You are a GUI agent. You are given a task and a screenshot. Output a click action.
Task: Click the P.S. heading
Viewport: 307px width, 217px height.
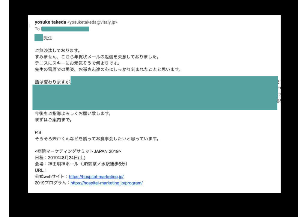39,133
